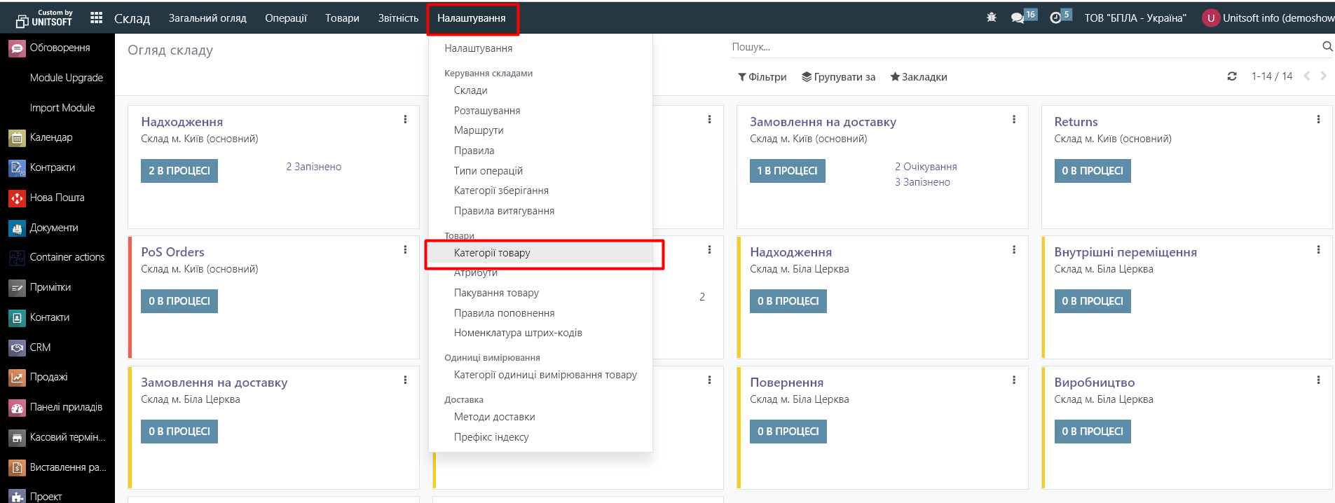Select Категорії товару in the settings menu
The height and width of the screenshot is (503, 1335).
pyautogui.click(x=492, y=253)
